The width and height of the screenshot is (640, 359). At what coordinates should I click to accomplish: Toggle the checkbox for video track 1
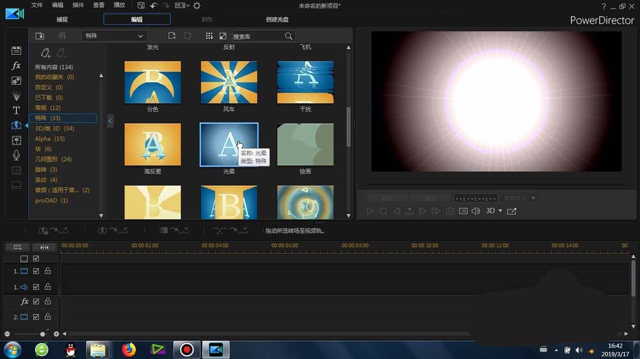[36, 271]
